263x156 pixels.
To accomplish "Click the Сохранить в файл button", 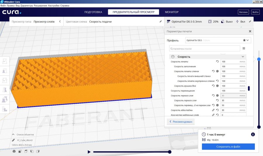I will point(228,147).
